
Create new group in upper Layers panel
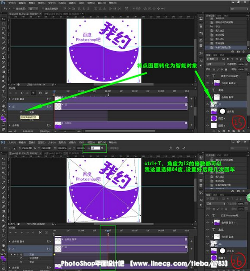coord(234,131)
